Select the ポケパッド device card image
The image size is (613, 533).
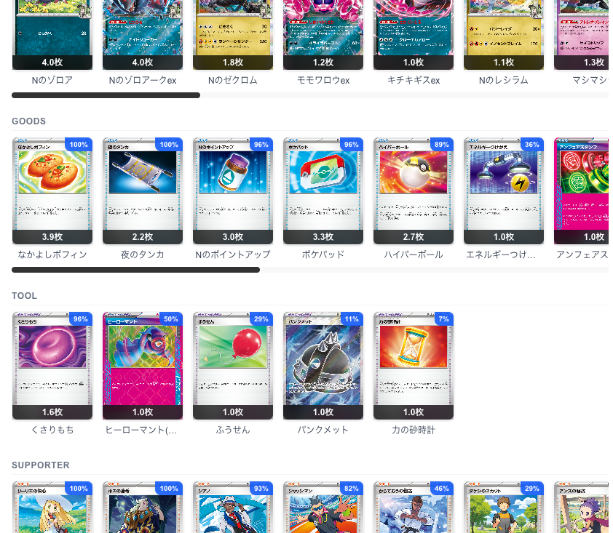point(323,191)
